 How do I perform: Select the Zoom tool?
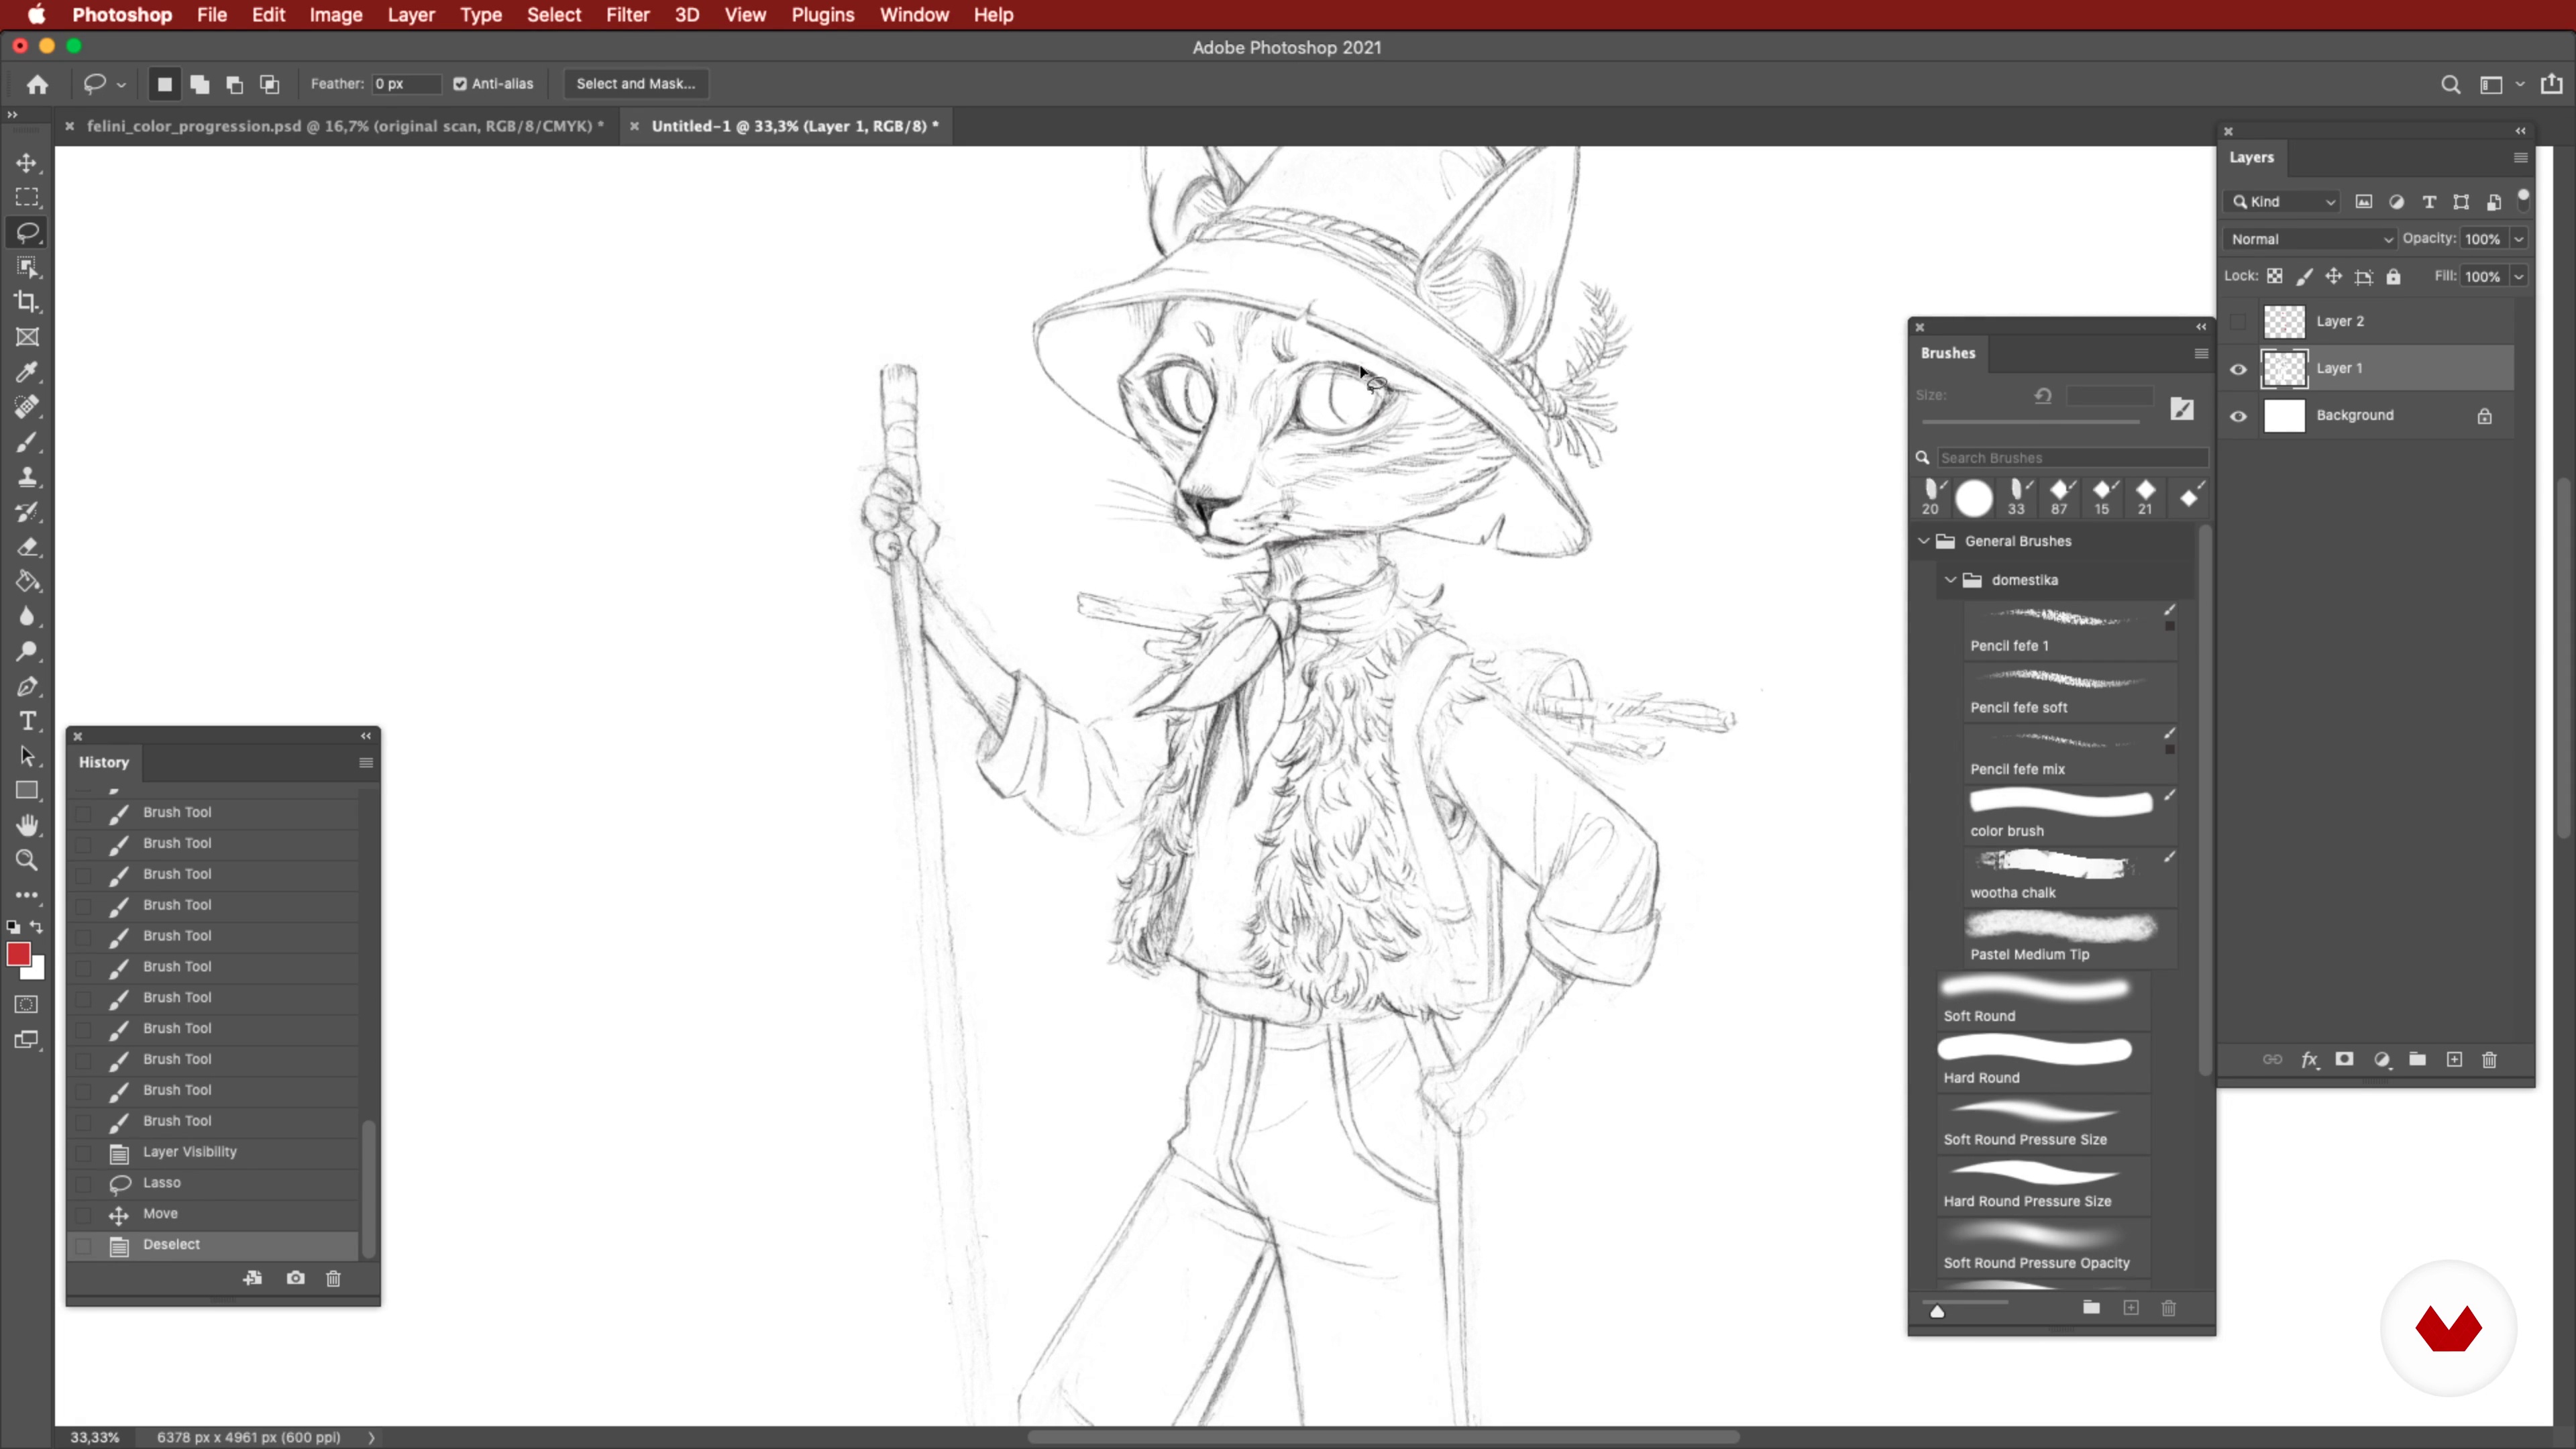click(27, 860)
